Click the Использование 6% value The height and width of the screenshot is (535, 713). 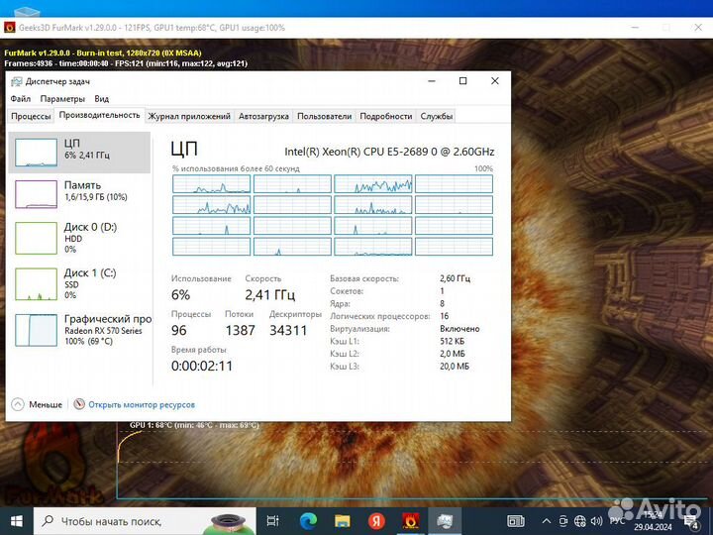[x=180, y=295]
